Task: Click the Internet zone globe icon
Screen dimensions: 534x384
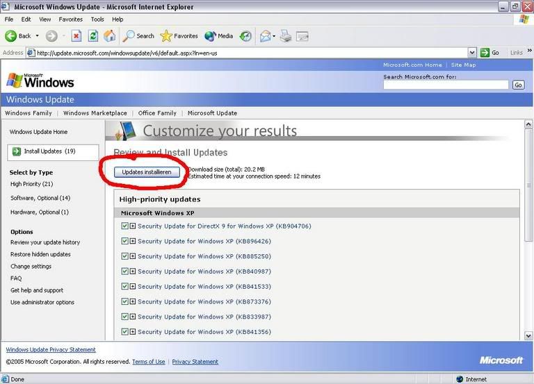Action: (x=460, y=379)
